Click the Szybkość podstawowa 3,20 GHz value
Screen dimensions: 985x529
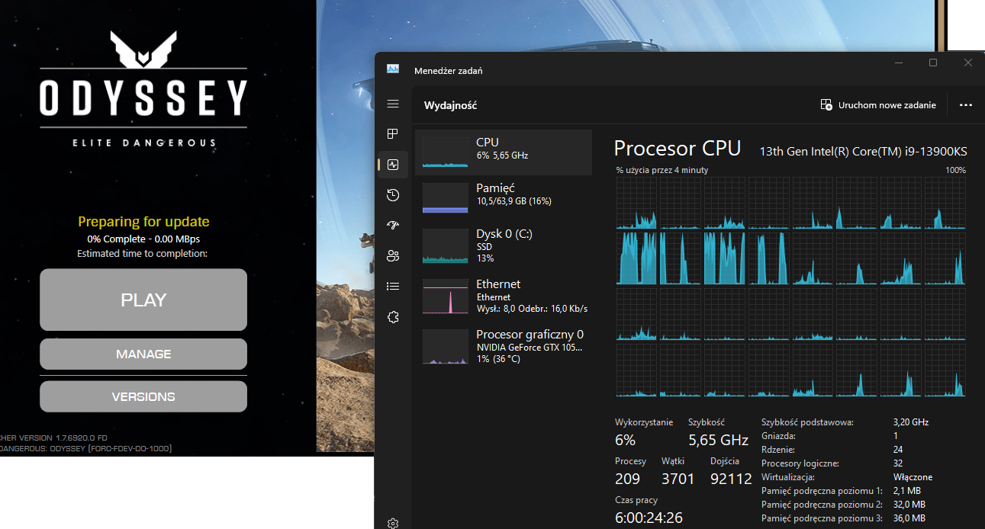(911, 422)
